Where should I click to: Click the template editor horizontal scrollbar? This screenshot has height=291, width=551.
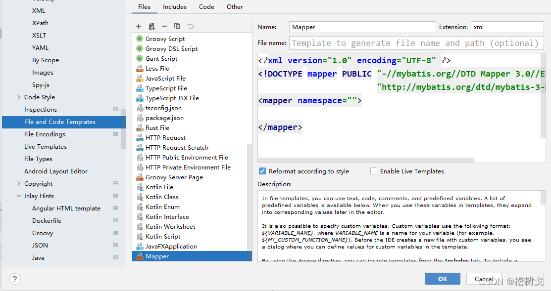pyautogui.click(x=366, y=160)
